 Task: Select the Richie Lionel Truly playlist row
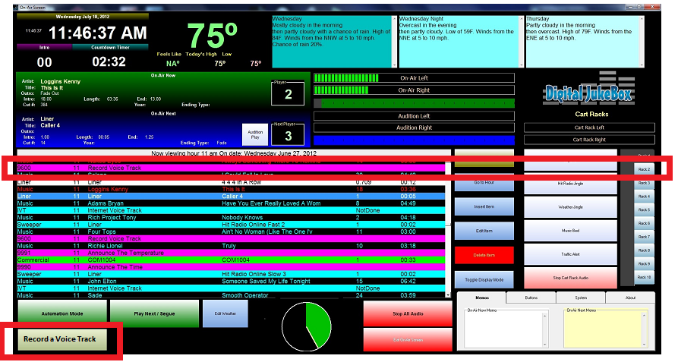pyautogui.click(x=228, y=246)
